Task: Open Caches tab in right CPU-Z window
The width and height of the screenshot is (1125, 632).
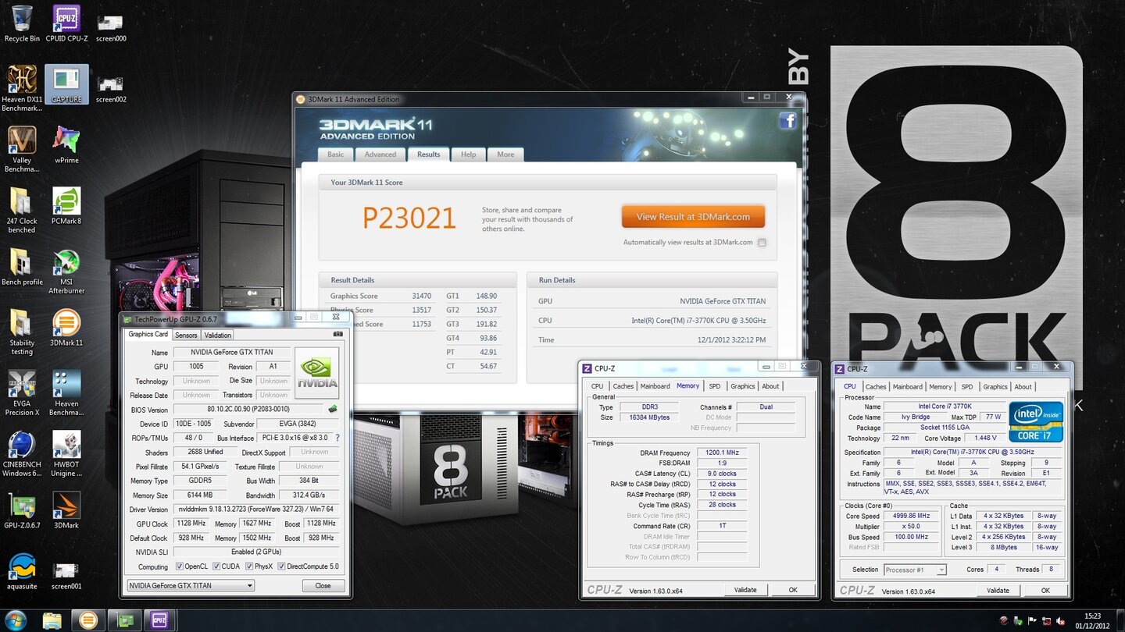Action: click(x=876, y=387)
